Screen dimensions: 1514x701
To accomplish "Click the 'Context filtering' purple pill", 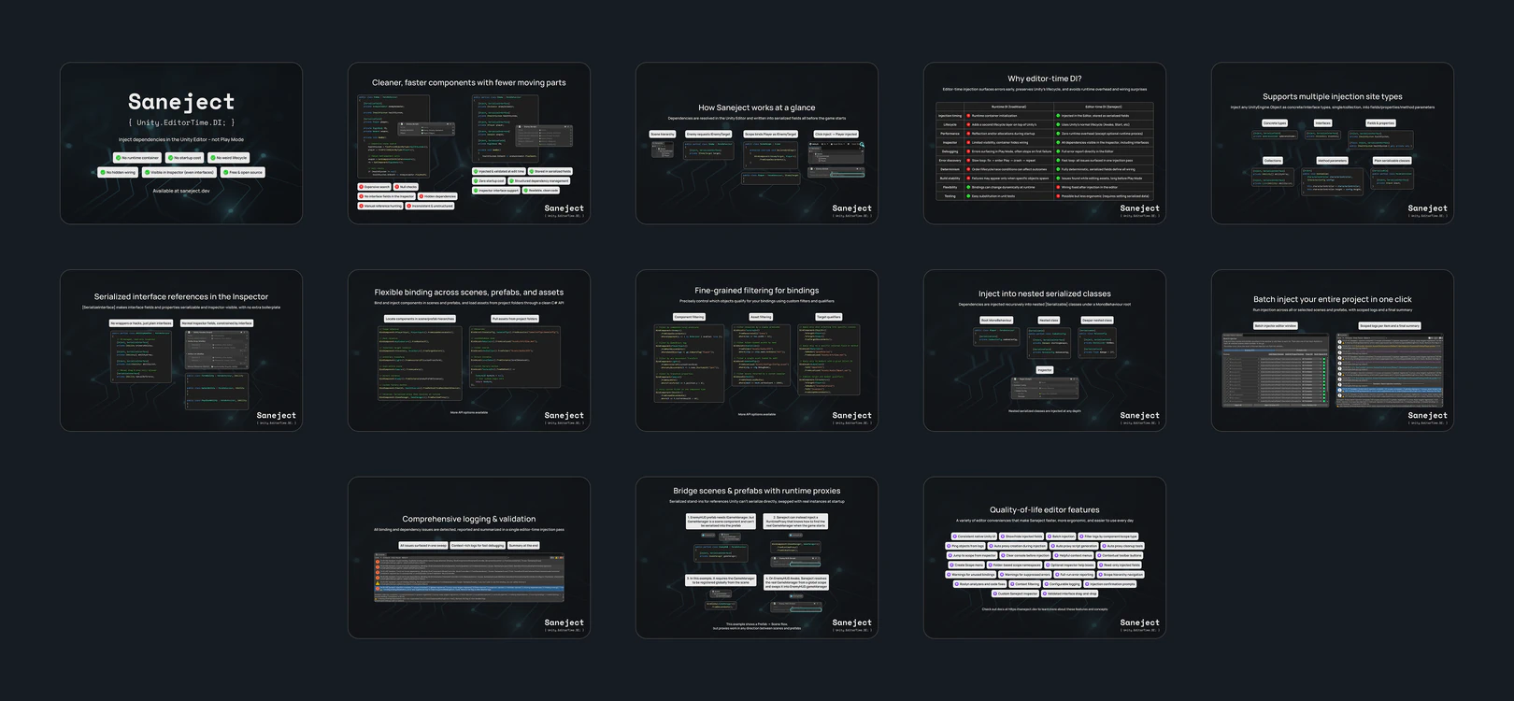I will tap(1024, 584).
